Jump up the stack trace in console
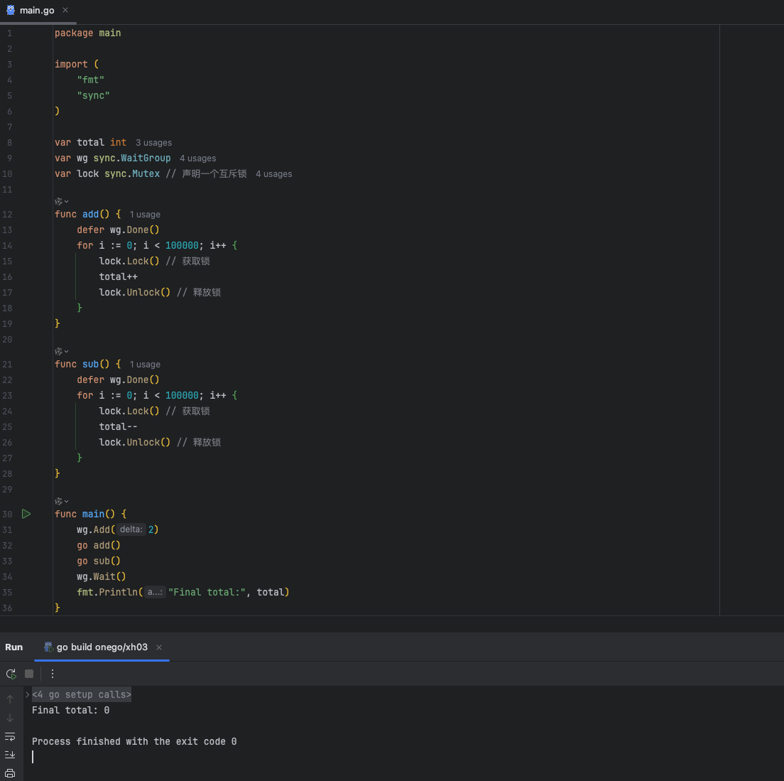The height and width of the screenshot is (781, 784). click(x=10, y=699)
